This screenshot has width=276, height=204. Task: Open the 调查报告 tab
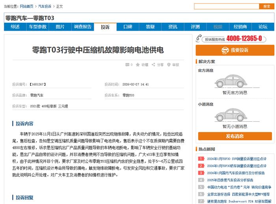(x=83, y=27)
